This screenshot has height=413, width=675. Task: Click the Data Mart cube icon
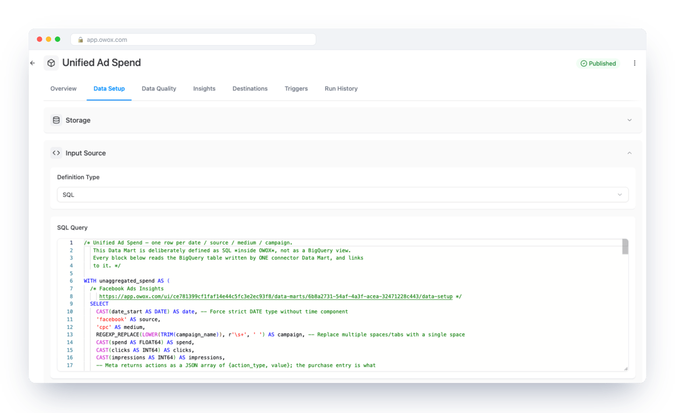click(51, 63)
